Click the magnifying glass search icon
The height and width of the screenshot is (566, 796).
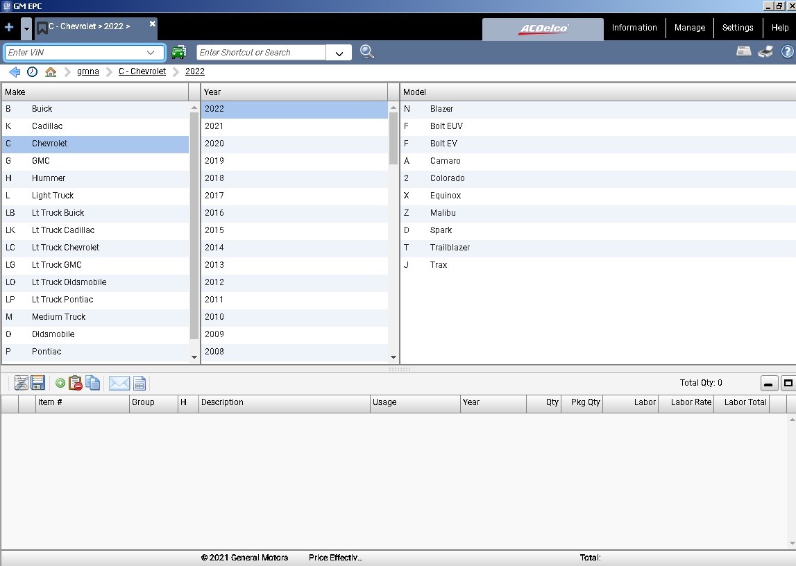367,52
